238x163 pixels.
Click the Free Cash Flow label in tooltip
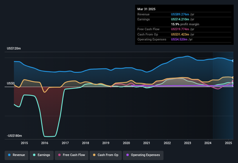148,29
